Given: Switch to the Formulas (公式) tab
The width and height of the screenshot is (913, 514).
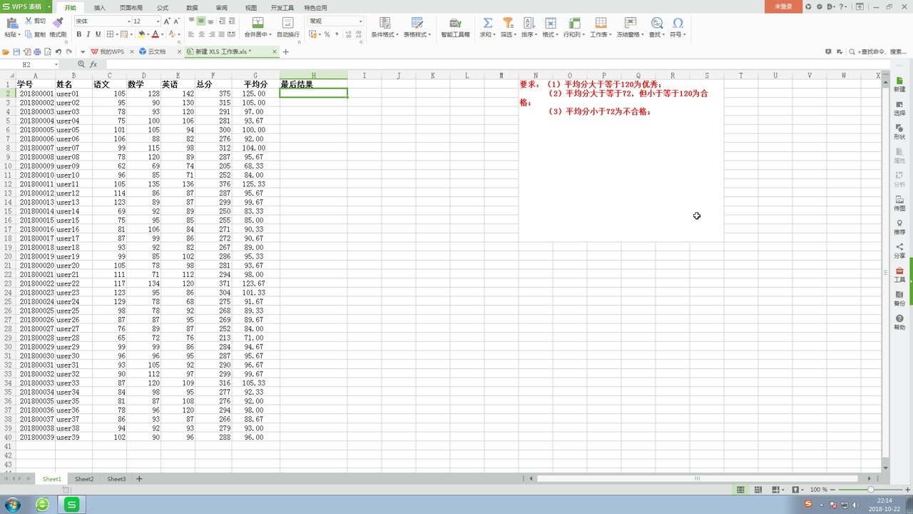Looking at the screenshot, I should click(x=163, y=8).
